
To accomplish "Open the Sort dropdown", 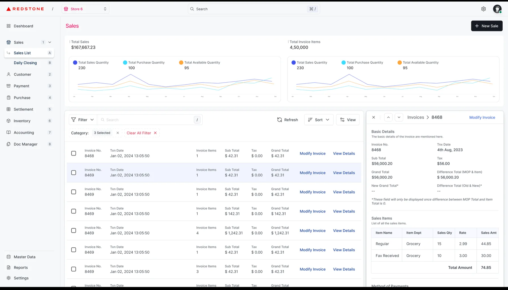I will [319, 120].
